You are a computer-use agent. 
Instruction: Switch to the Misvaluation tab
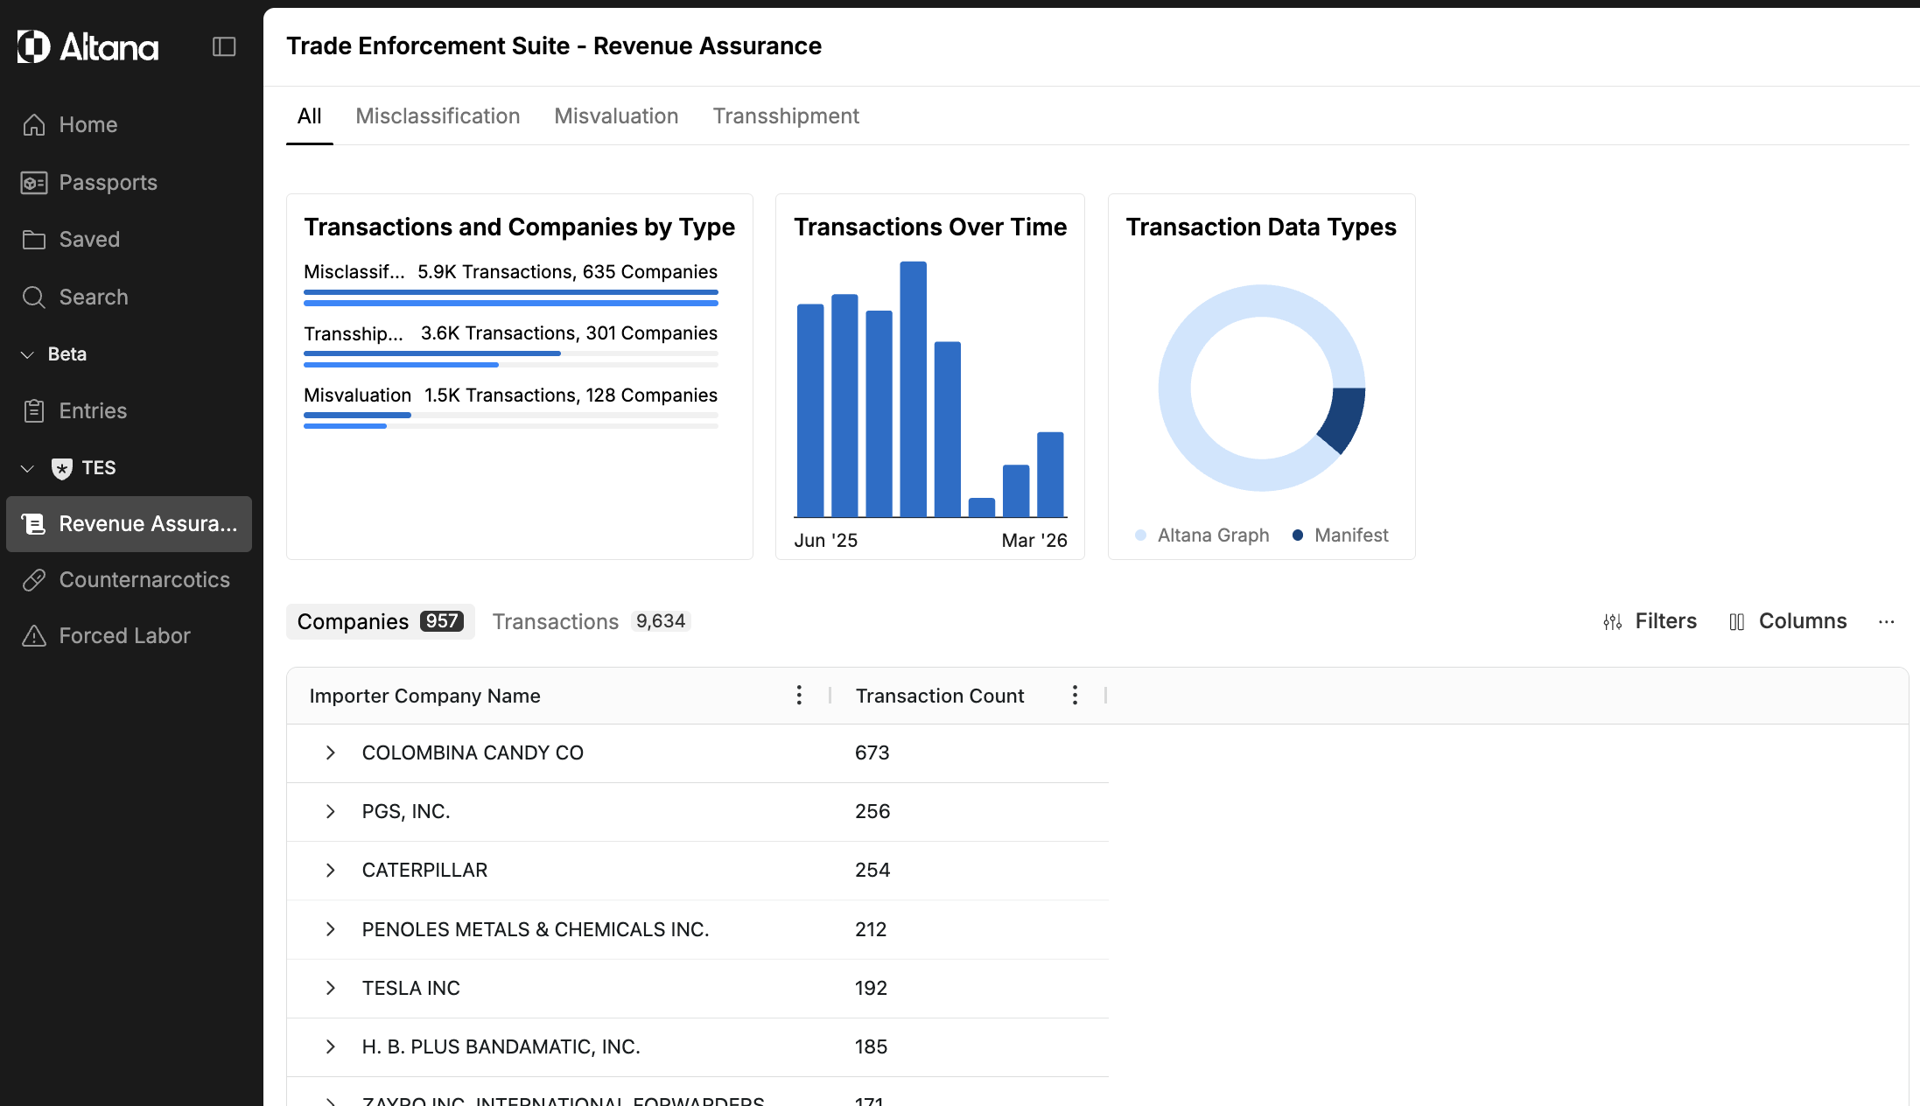[616, 116]
